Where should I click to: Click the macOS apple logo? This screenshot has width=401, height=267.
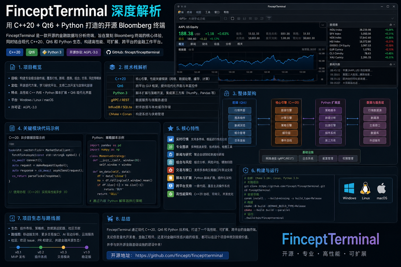[x=382, y=188]
